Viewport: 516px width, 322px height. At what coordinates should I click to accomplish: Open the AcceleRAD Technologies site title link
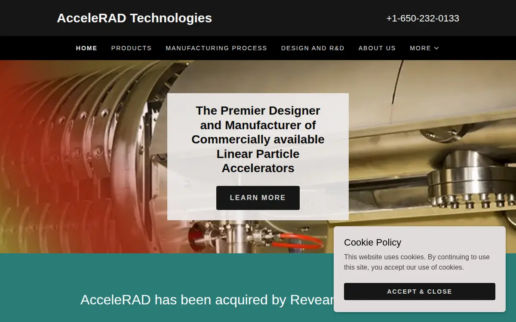(x=134, y=18)
